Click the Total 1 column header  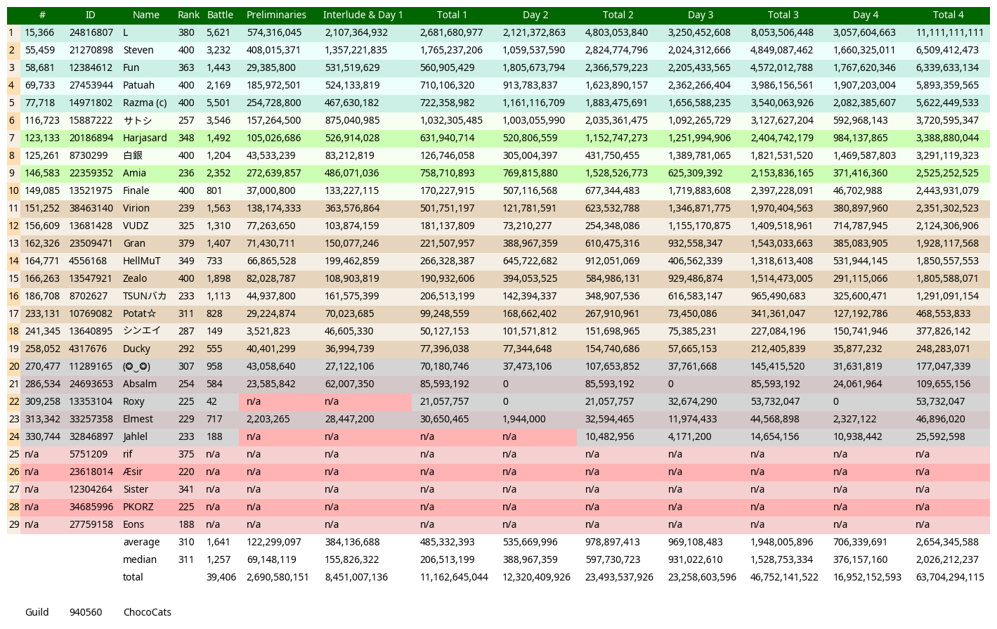click(x=452, y=15)
